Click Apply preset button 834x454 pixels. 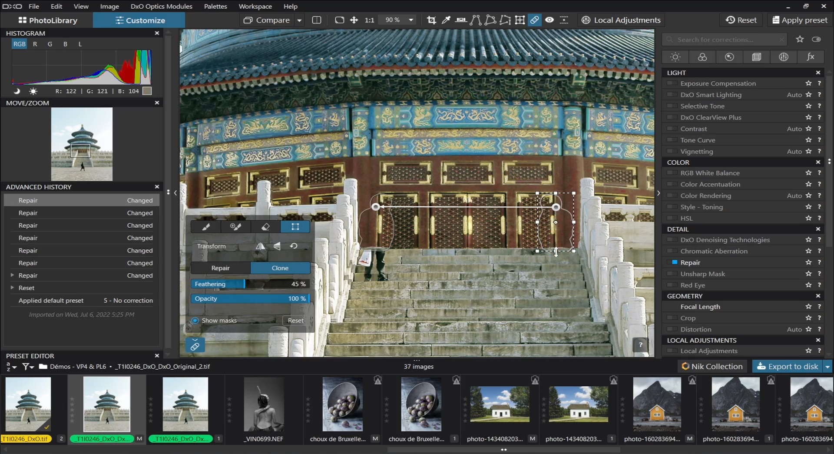(x=800, y=20)
